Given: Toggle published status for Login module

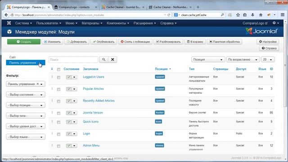Looking at the screenshot, I should [x=69, y=134].
